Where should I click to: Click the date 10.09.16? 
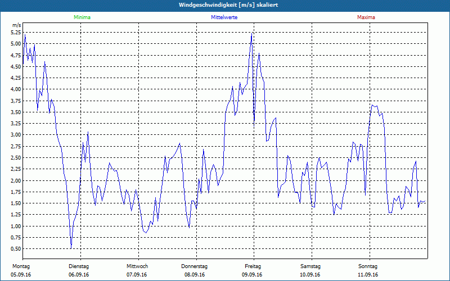click(x=310, y=275)
